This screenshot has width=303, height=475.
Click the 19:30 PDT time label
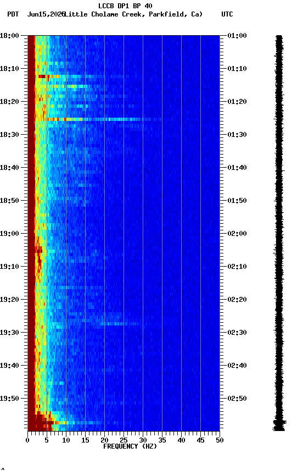click(x=9, y=333)
